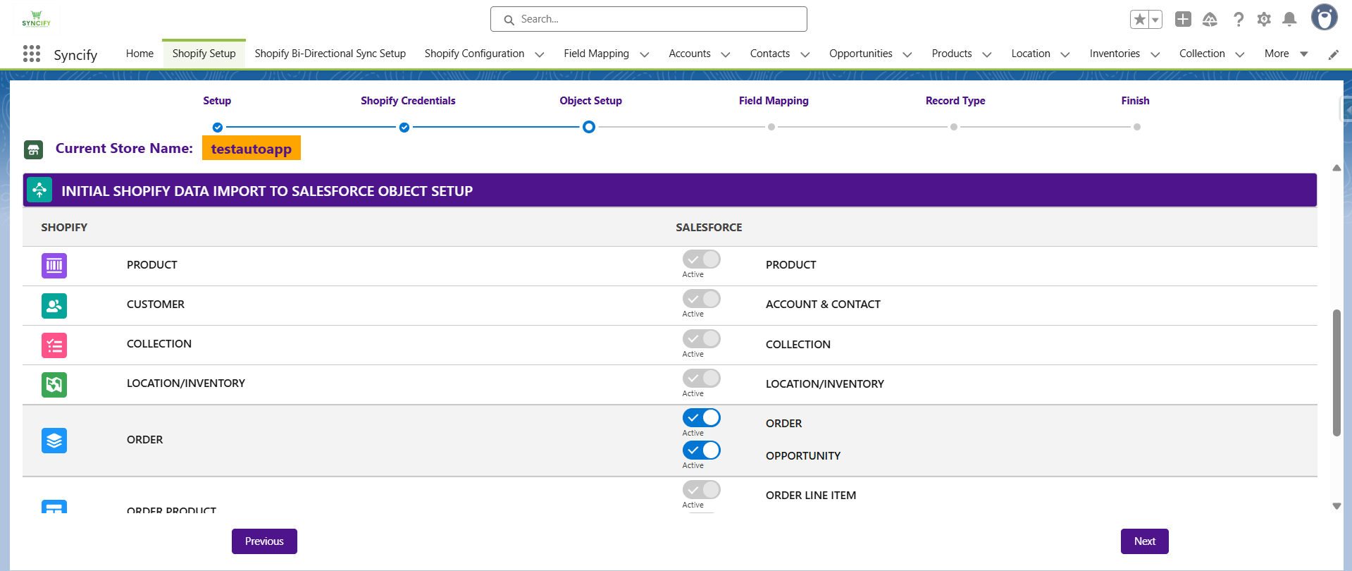Open the Trailhead guidance icon
1352x571 pixels.
[1210, 19]
